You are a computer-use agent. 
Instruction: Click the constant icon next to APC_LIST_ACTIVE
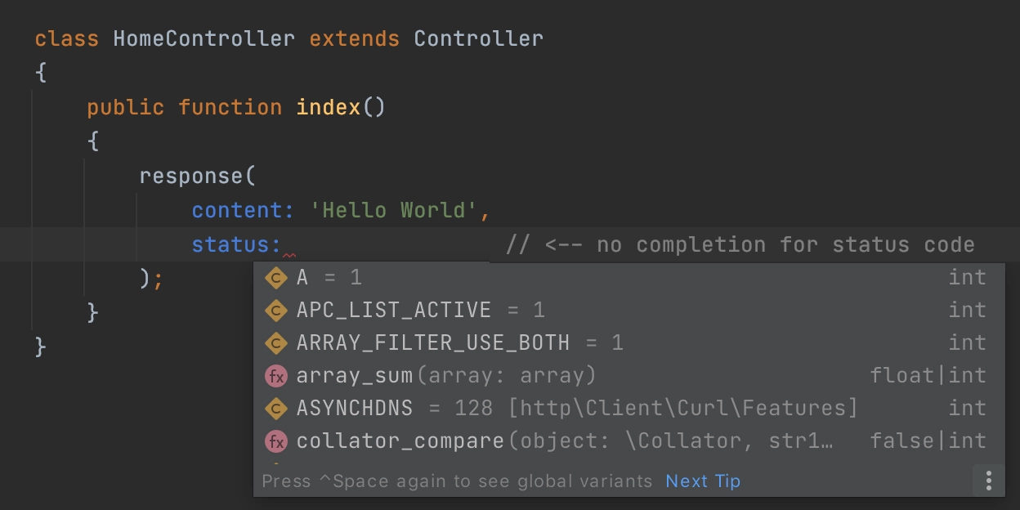click(277, 311)
